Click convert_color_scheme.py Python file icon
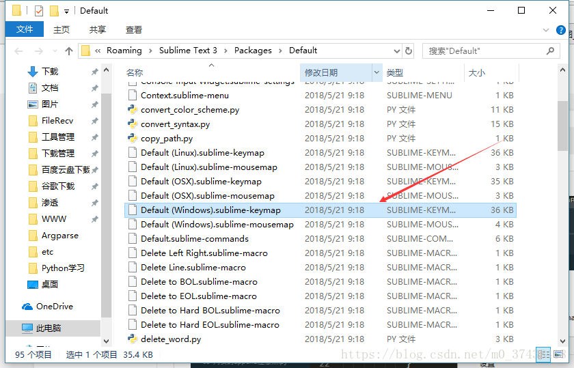This screenshot has width=574, height=368. click(132, 109)
